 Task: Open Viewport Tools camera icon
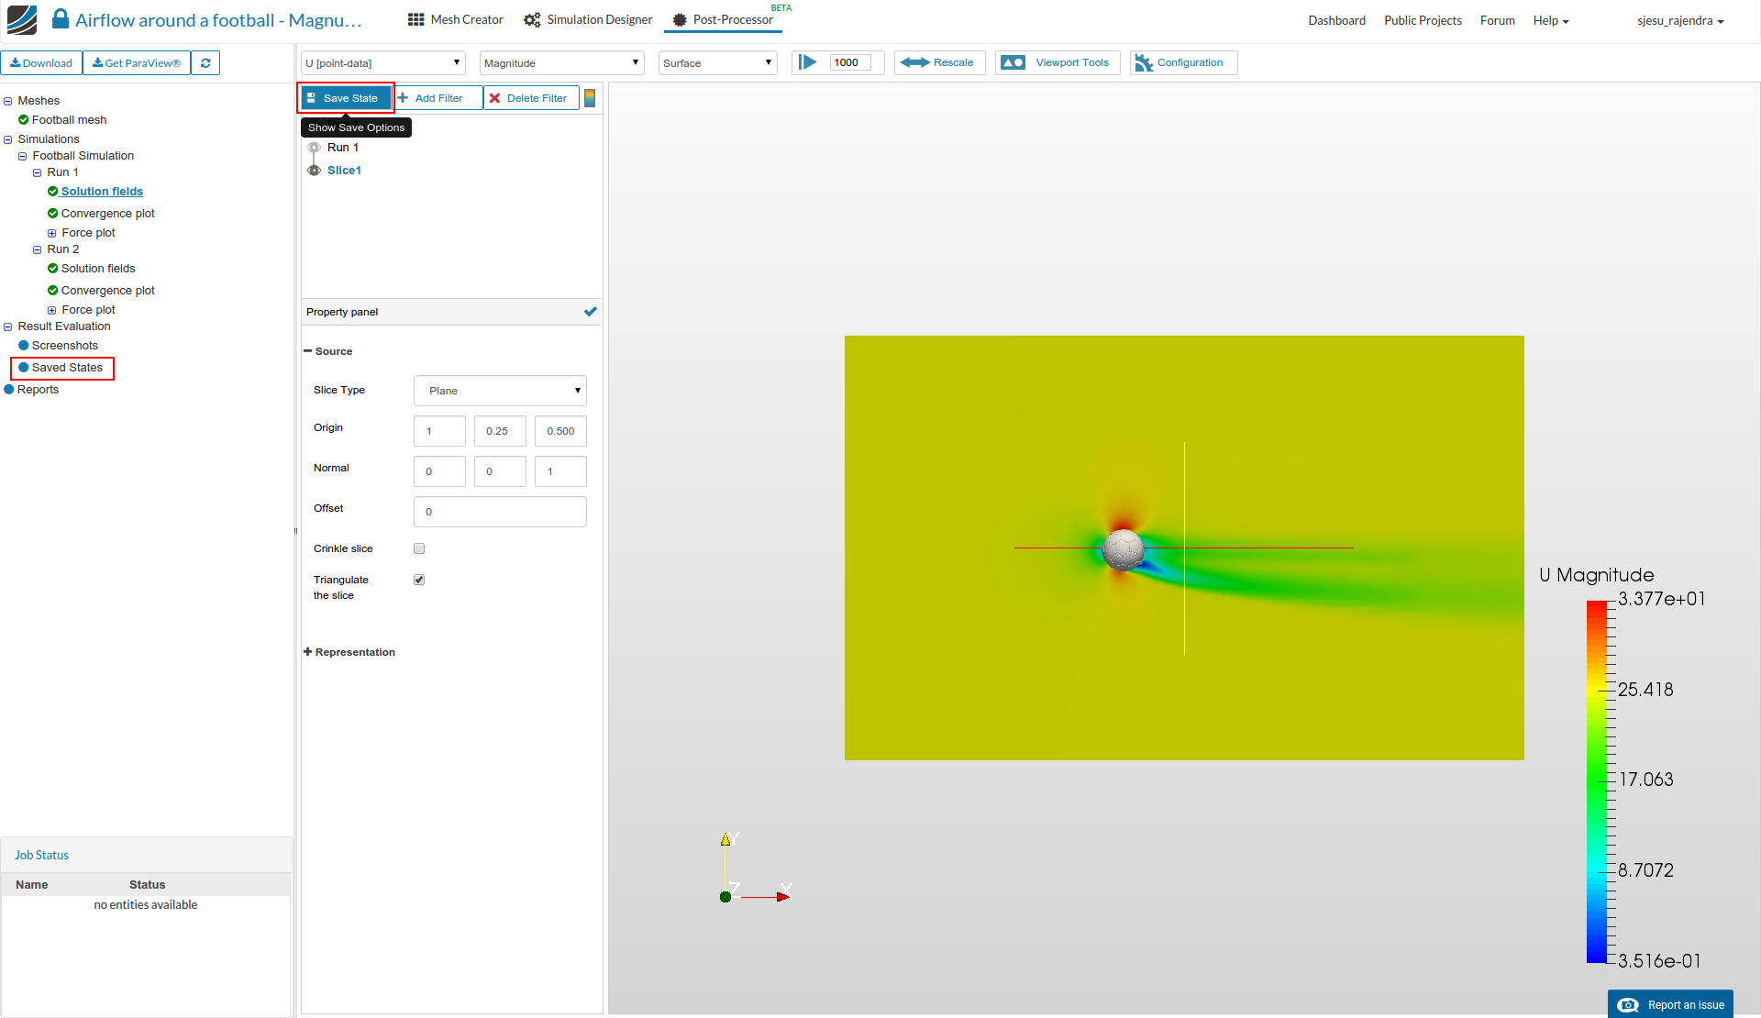1013,62
